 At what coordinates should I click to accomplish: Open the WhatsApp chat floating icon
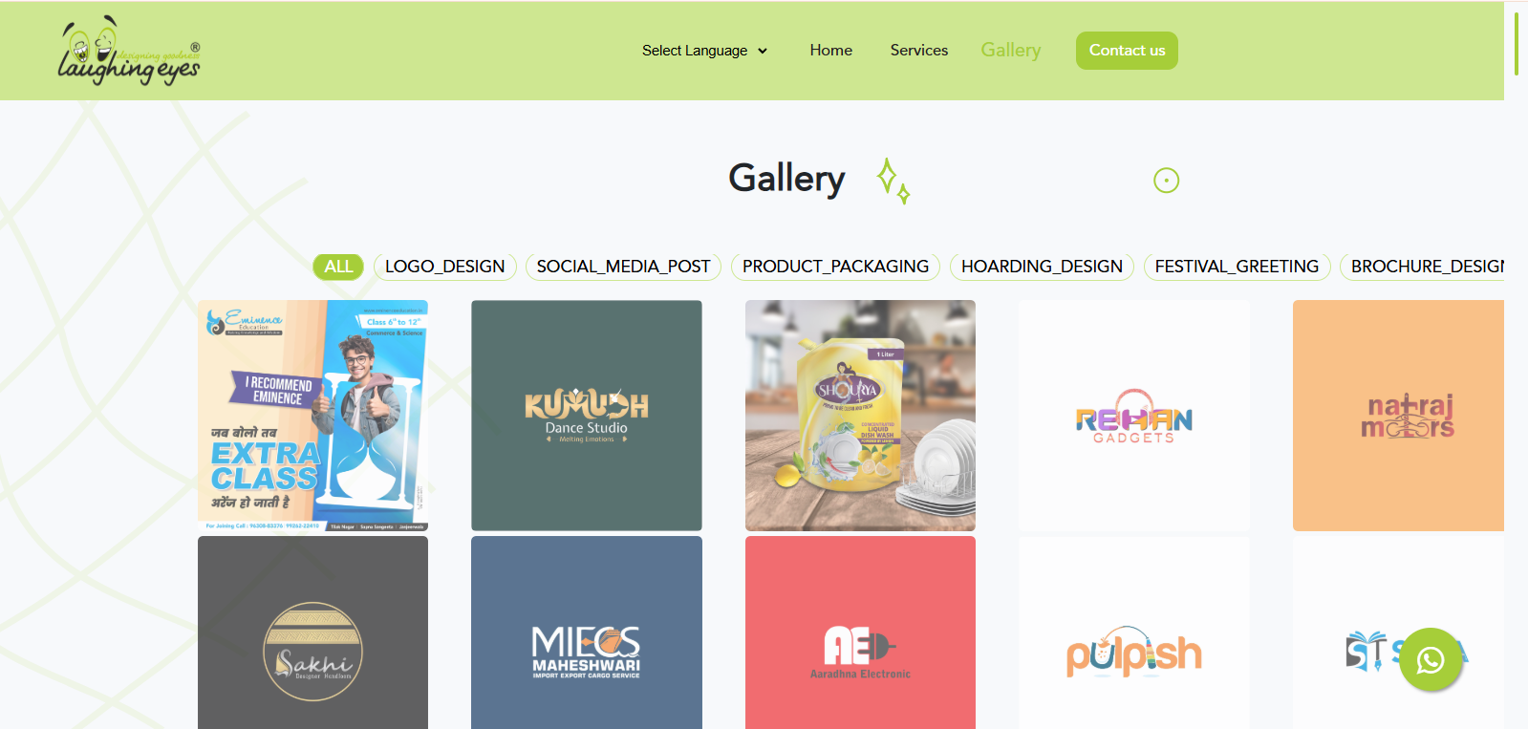click(1431, 659)
